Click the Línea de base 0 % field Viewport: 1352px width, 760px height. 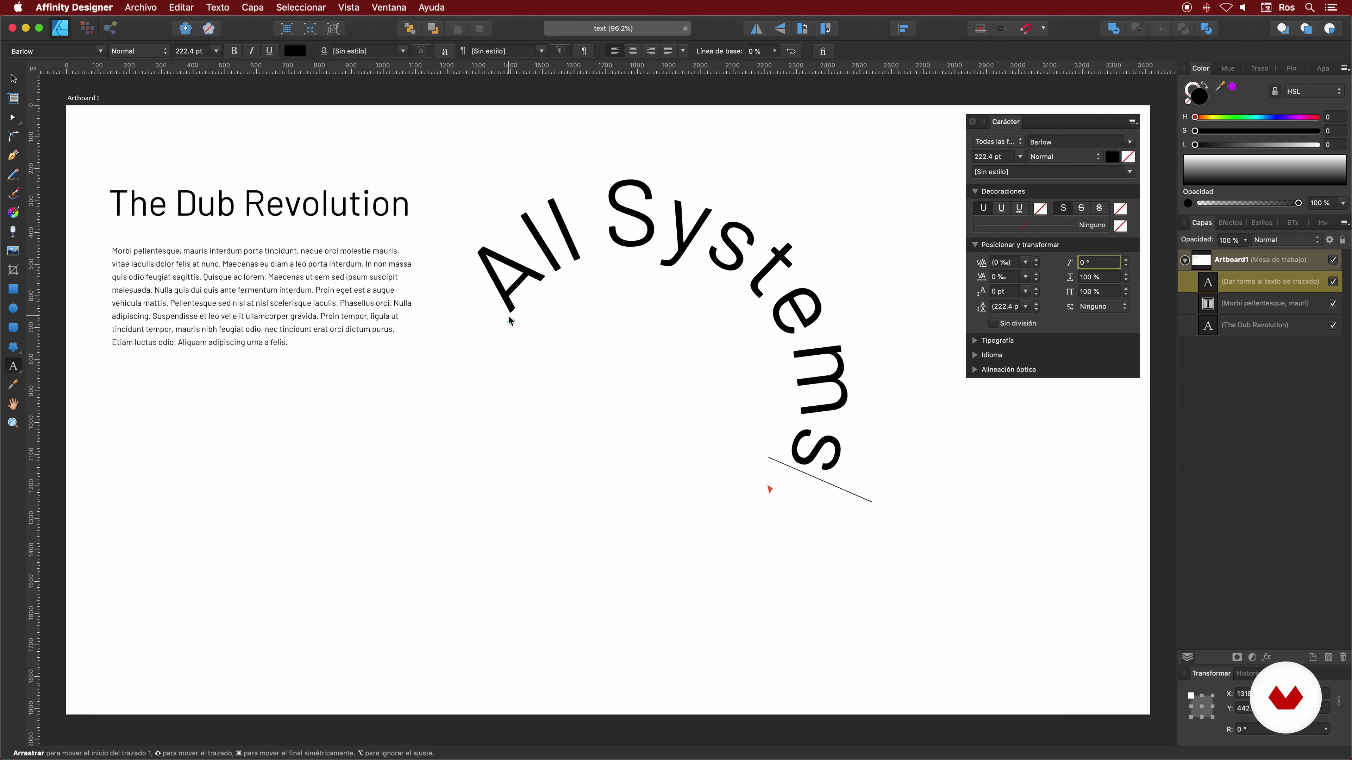click(x=758, y=51)
